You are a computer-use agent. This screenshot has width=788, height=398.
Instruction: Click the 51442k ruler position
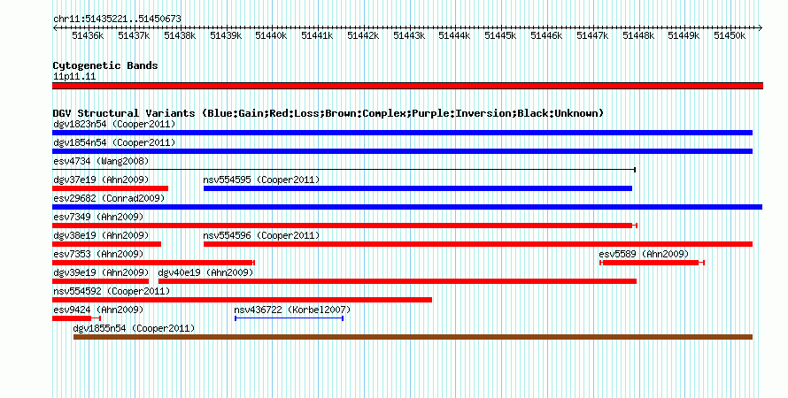363,35
